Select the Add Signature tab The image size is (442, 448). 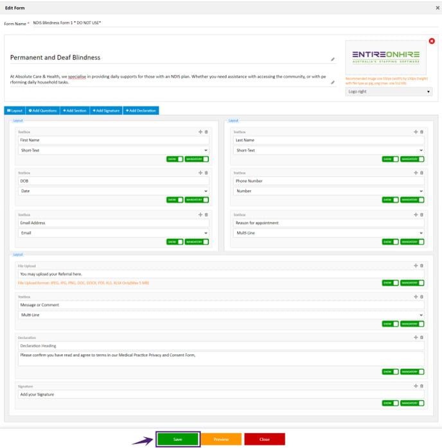click(106, 110)
